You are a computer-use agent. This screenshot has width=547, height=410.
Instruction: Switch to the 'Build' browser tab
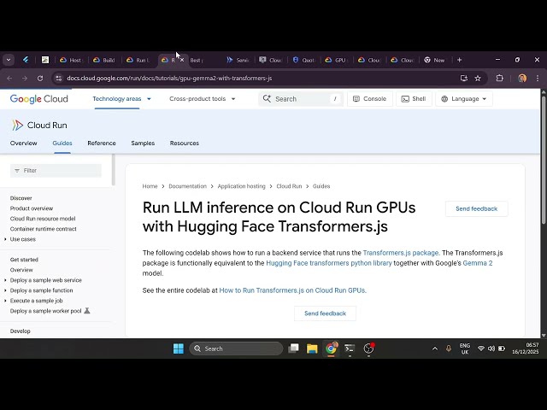pyautogui.click(x=104, y=60)
